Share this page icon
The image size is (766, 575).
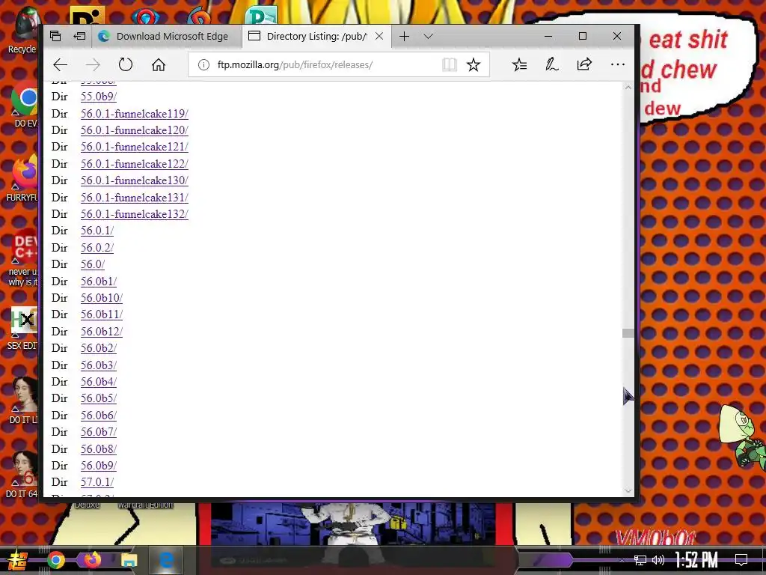click(x=584, y=64)
